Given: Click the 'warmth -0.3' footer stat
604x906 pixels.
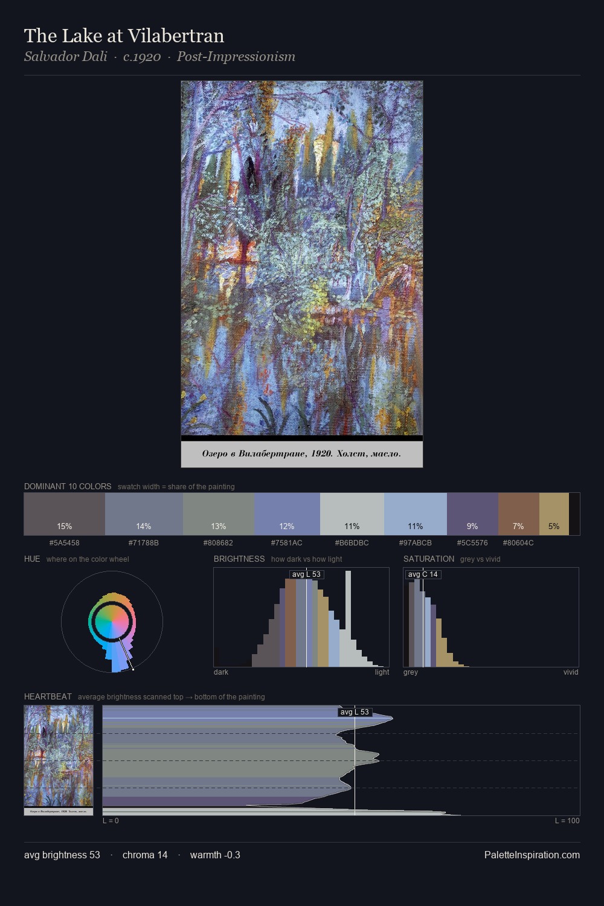Looking at the screenshot, I should tap(215, 855).
